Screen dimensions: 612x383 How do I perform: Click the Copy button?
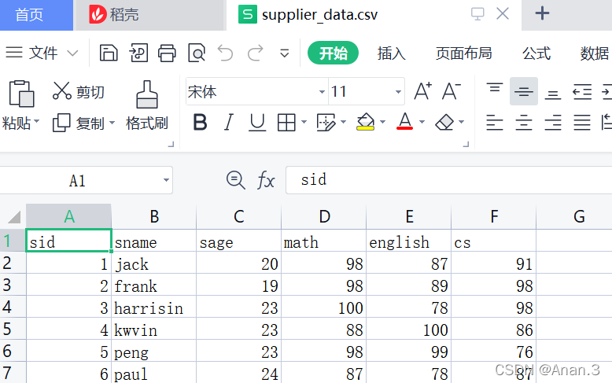[x=78, y=123]
